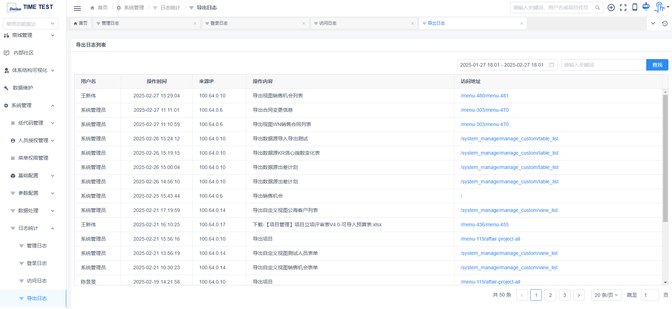Click the user name 陈昱旻
Screen dimensions: 672x309
[88, 282]
